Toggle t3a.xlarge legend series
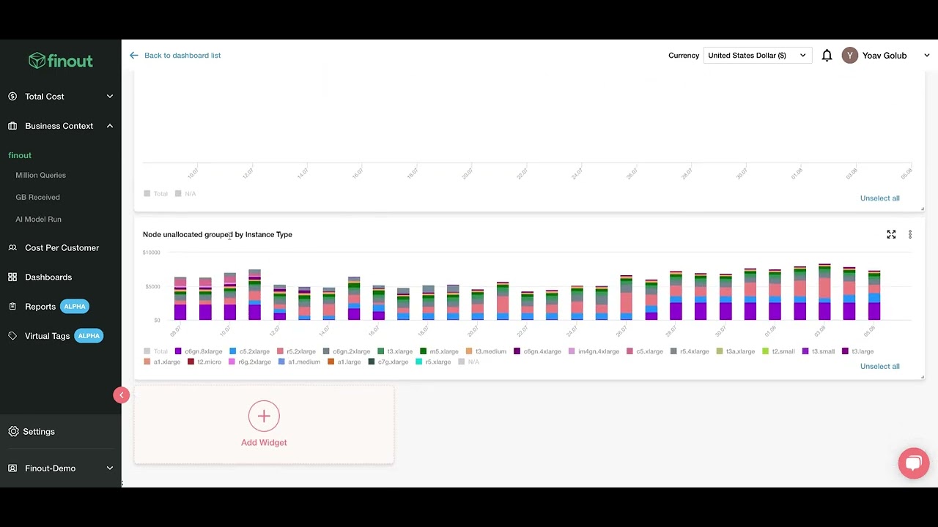 tap(736, 351)
